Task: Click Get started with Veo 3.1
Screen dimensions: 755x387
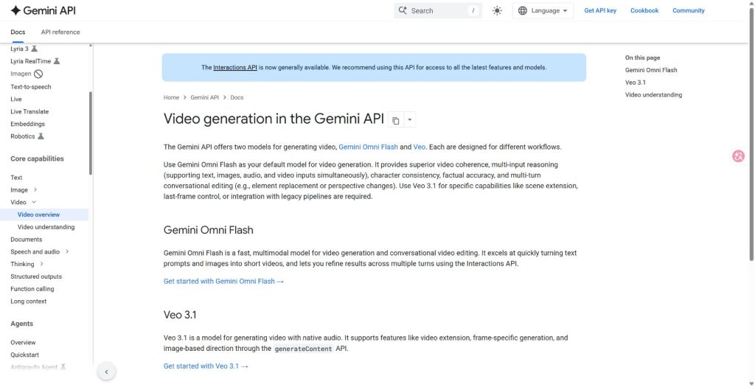Action: point(206,366)
